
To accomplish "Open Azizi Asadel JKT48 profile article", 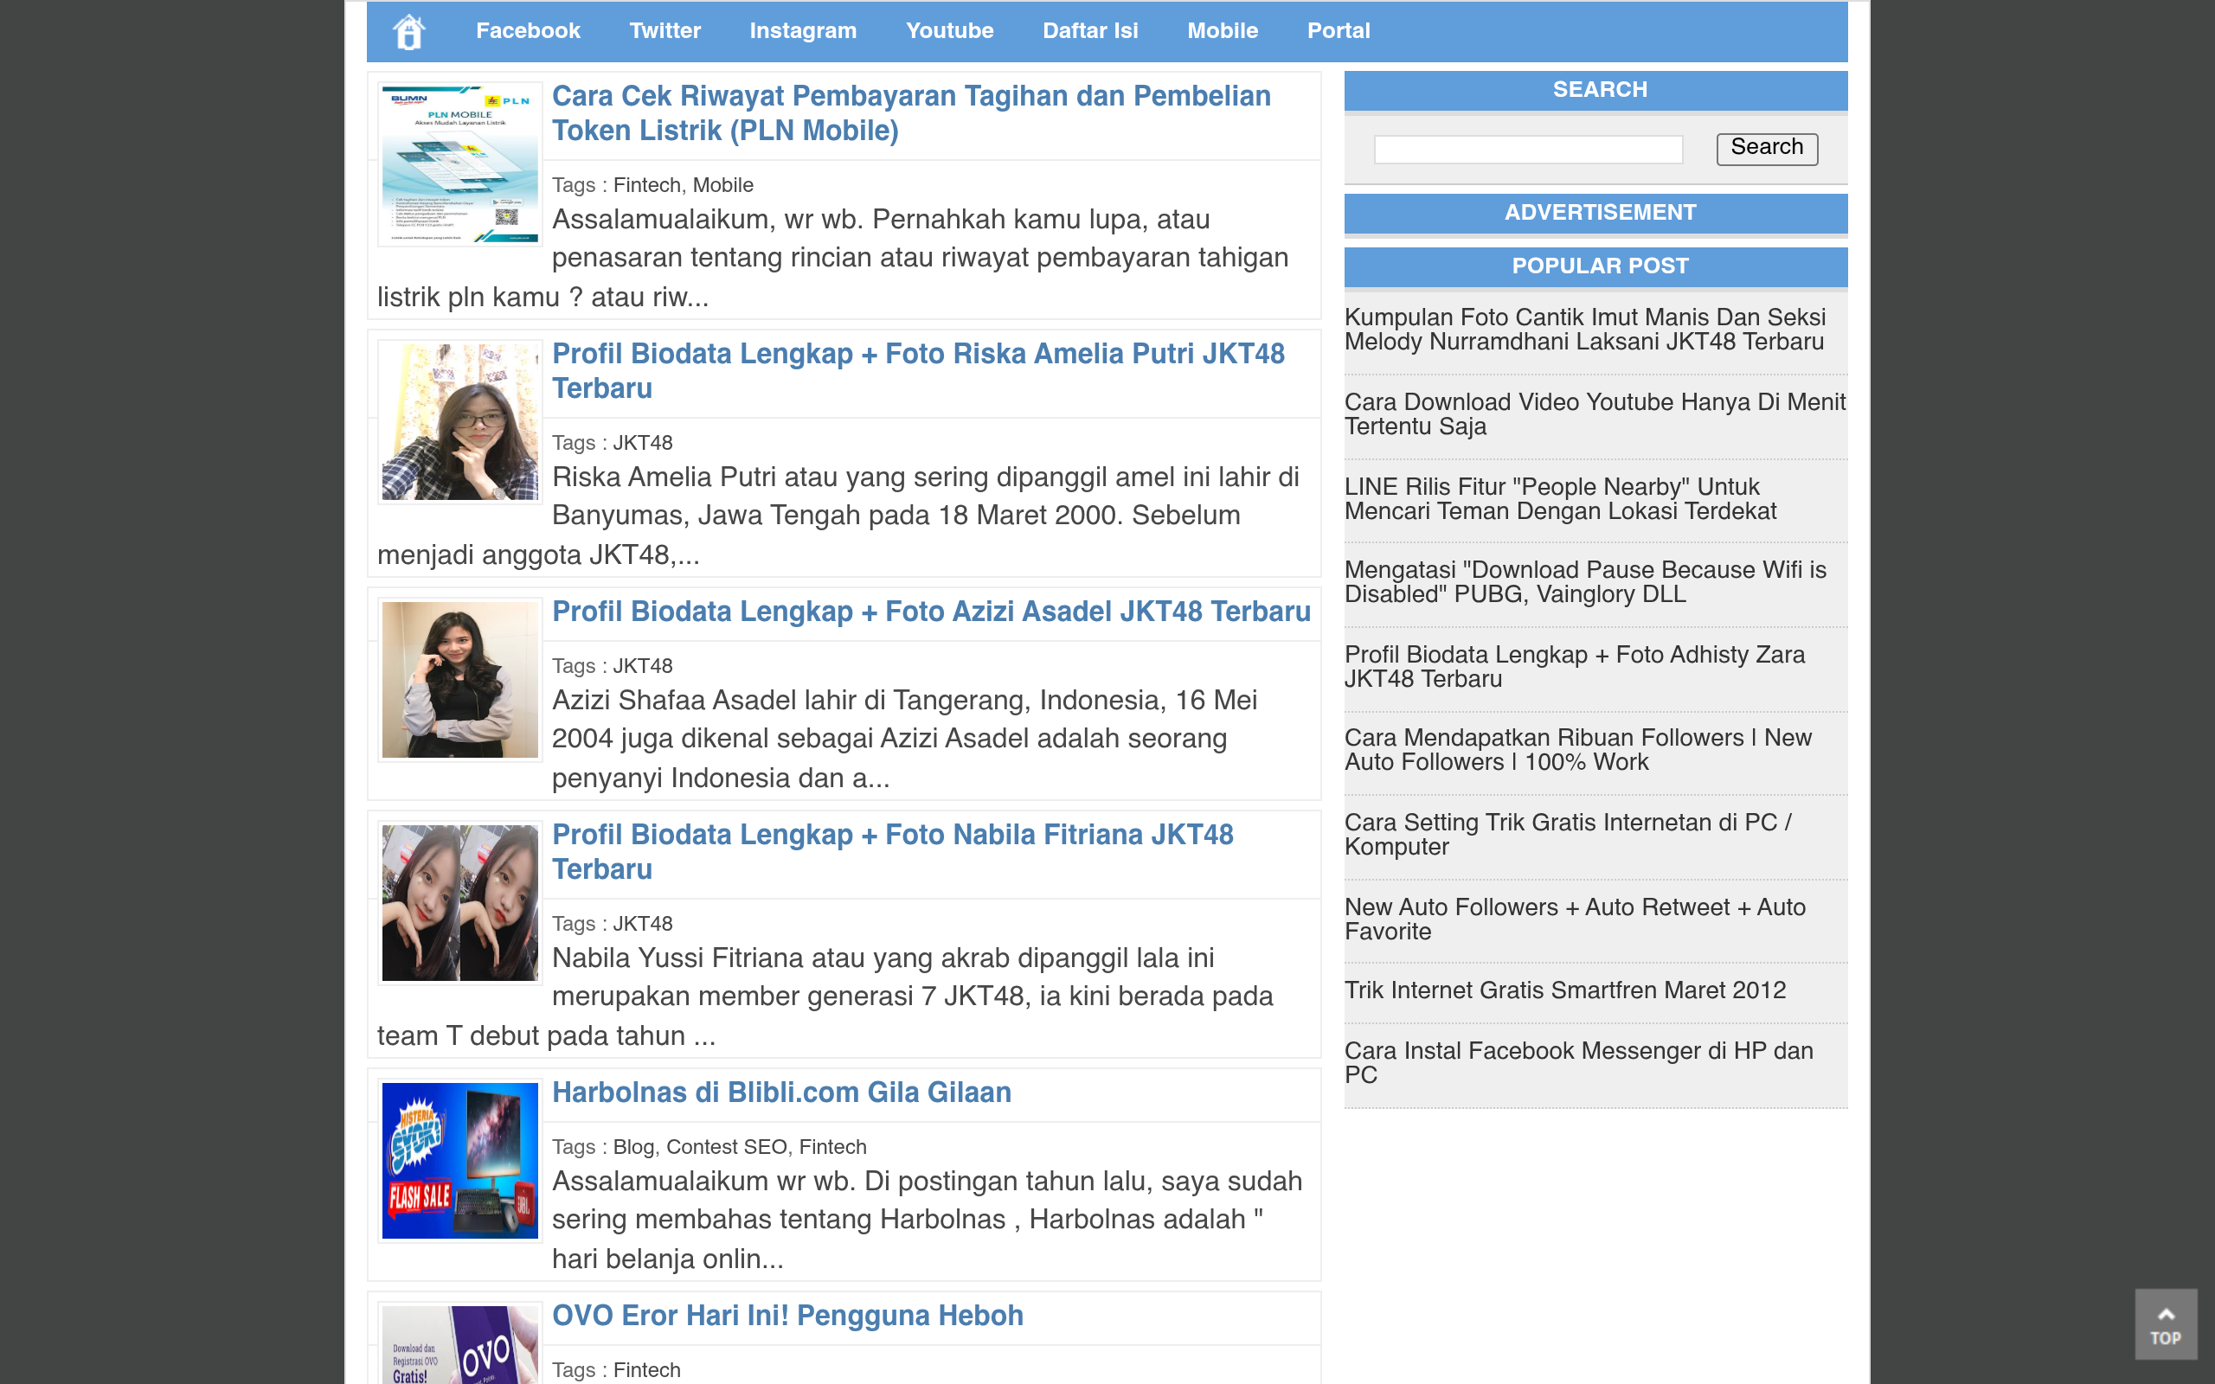I will coord(931,612).
